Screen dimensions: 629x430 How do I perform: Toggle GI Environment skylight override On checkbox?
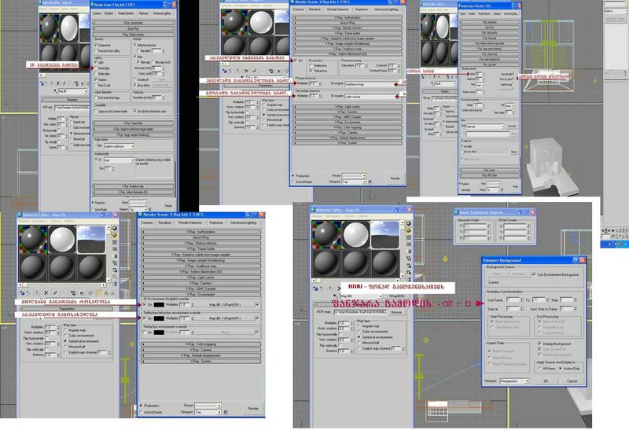click(x=145, y=305)
